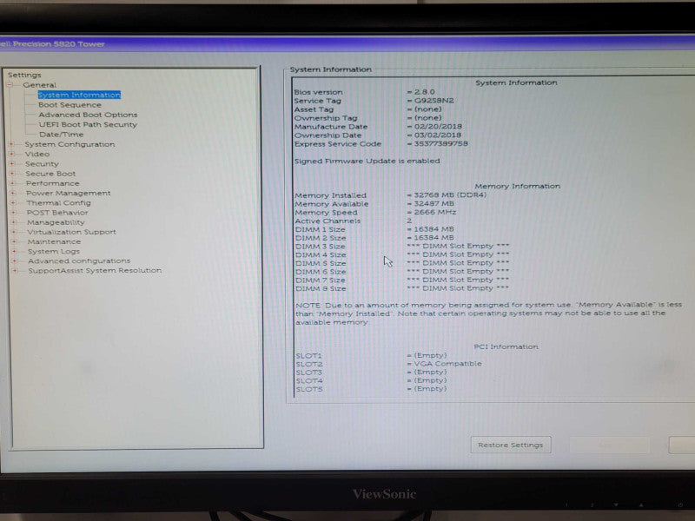695x521 pixels.
Task: Expand the Manageability node
Action: pos(14,222)
